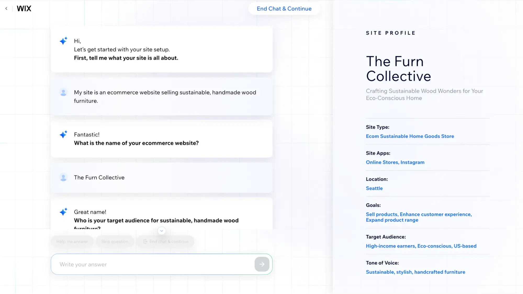Click the sparkle icon next to "Great name!"
Viewport: 523px width, 294px height.
click(63, 212)
